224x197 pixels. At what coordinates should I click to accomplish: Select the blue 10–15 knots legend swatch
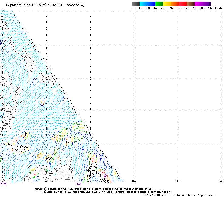(151, 4)
